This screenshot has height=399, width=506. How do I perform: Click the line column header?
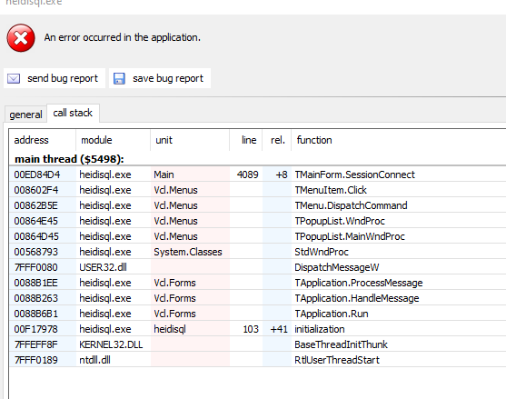tap(249, 140)
